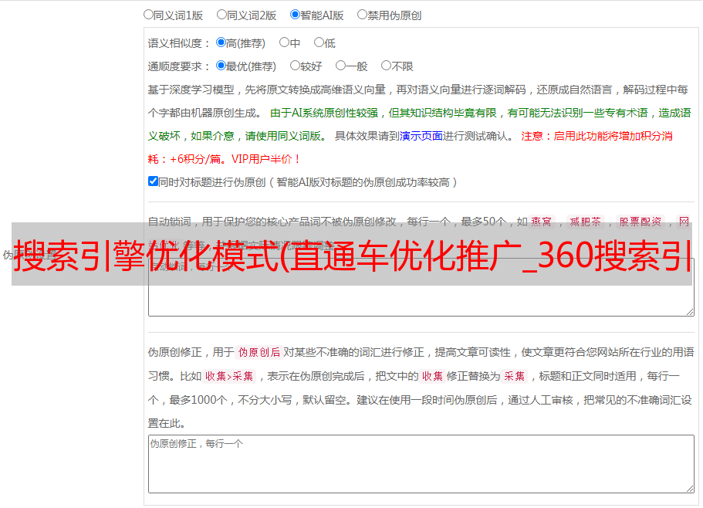This screenshot has width=703, height=508.
Task: Set 语义相似度 to 高(推荐)
Action: click(221, 42)
